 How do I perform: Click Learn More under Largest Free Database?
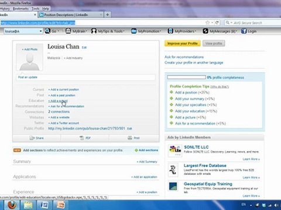[x=251, y=177]
